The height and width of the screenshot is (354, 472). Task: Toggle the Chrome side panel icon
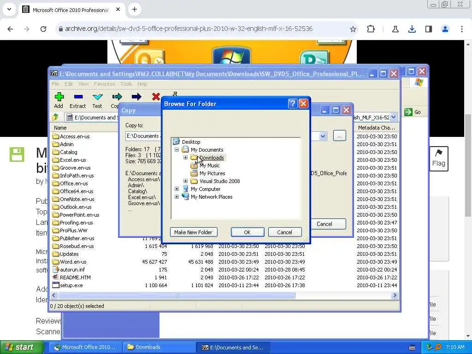click(428, 29)
